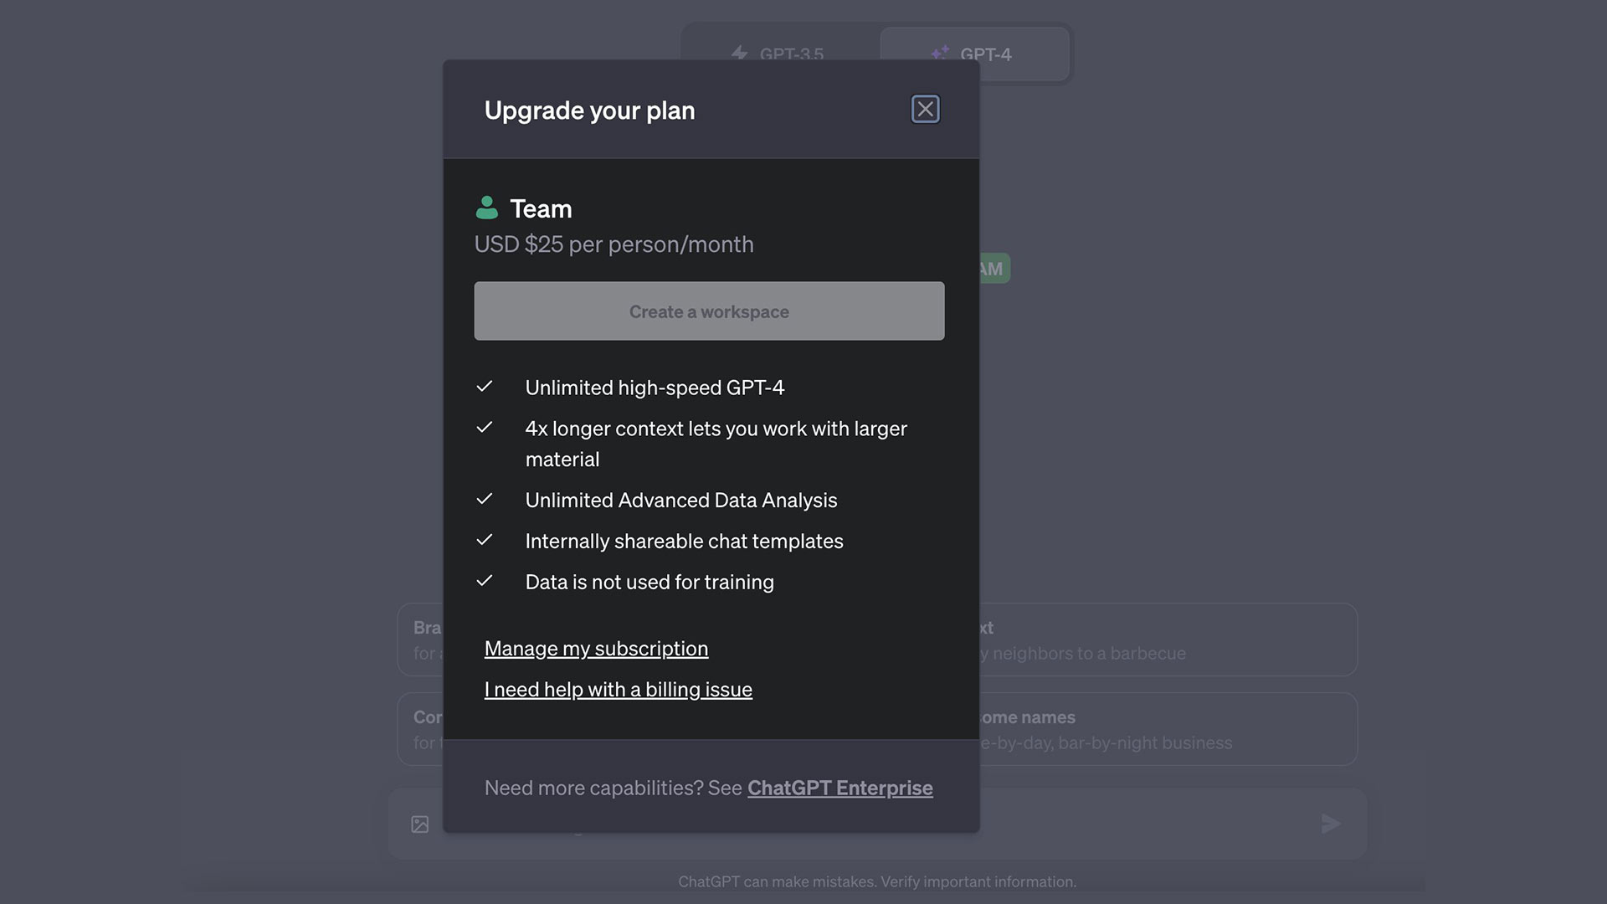Click the green badge behind the dialog
The width and height of the screenshot is (1607, 904).
994,269
